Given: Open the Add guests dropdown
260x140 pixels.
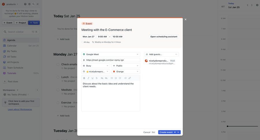Looking at the screenshot, I should click(161, 54).
